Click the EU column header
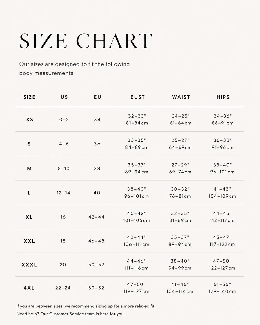This screenshot has height=325, width=260. (97, 97)
